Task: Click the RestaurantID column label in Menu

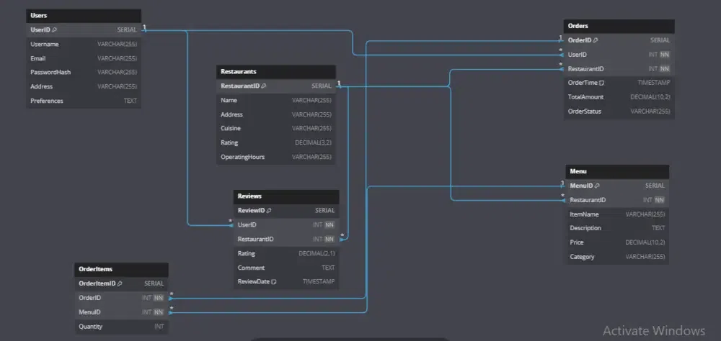Action: [x=588, y=200]
